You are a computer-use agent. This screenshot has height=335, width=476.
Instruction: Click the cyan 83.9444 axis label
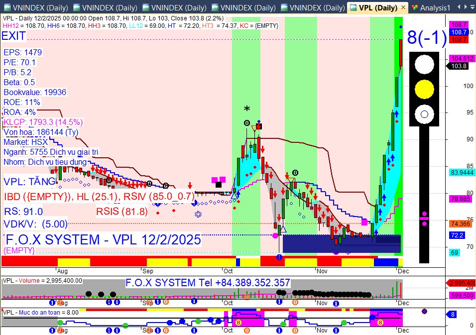pos(462,172)
